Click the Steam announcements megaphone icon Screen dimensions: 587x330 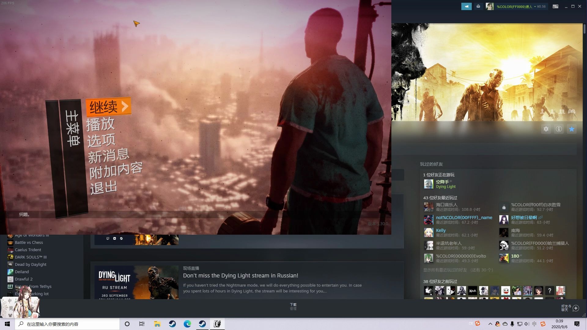pyautogui.click(x=466, y=6)
